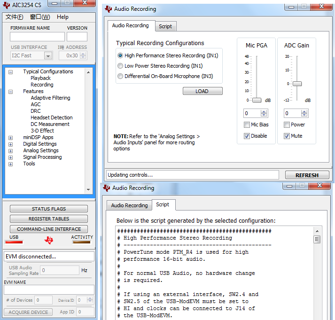Open STATUS FLAGS
This screenshot has width=335, height=320.
pyautogui.click(x=49, y=209)
